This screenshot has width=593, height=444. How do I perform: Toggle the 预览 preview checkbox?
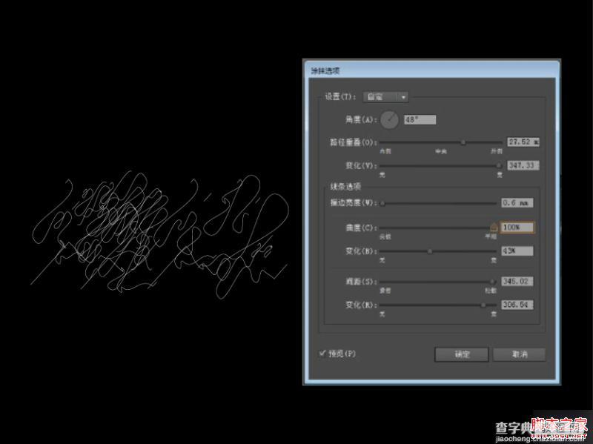(322, 354)
